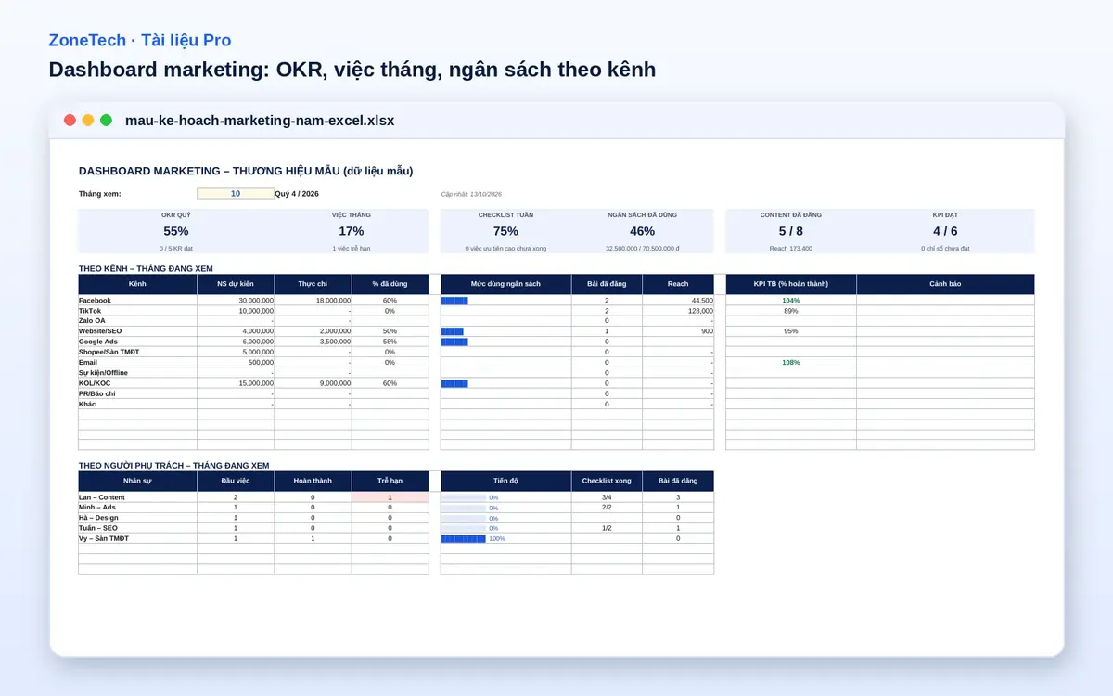The height and width of the screenshot is (696, 1113).
Task: Select the file name mau-ke-hoach-marketing-nam-excel.xlsx
Action: pos(260,121)
